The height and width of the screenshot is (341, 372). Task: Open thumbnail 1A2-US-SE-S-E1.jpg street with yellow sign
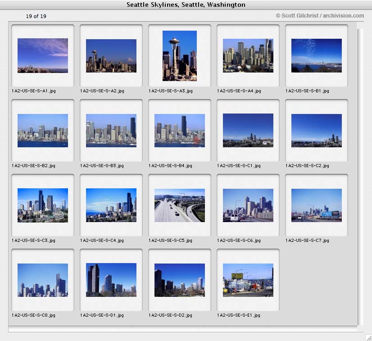(248, 280)
